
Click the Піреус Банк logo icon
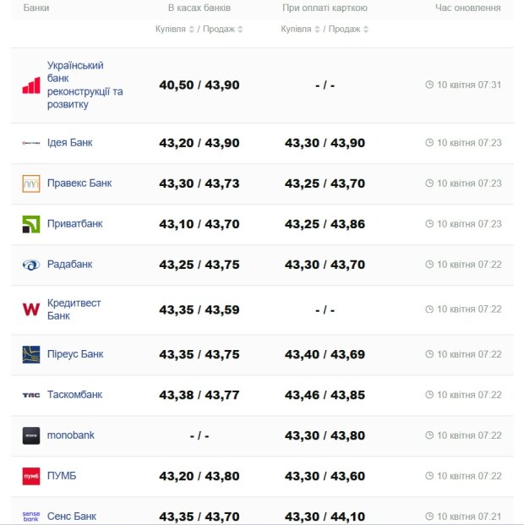pos(31,354)
